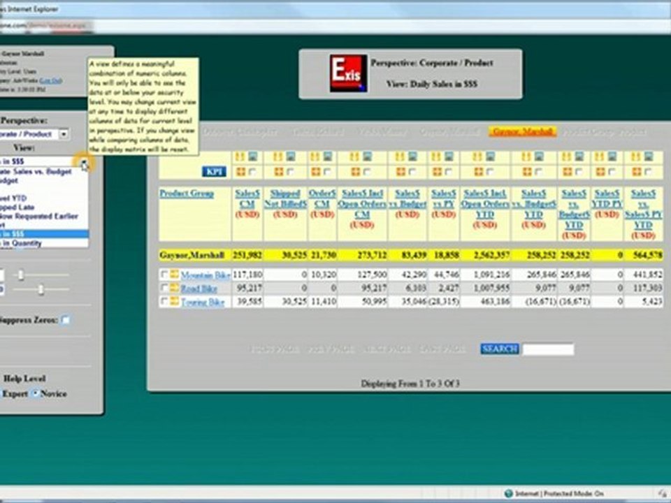The height and width of the screenshot is (503, 671).
Task: Open the Touring Bike product link
Action: [x=203, y=302]
